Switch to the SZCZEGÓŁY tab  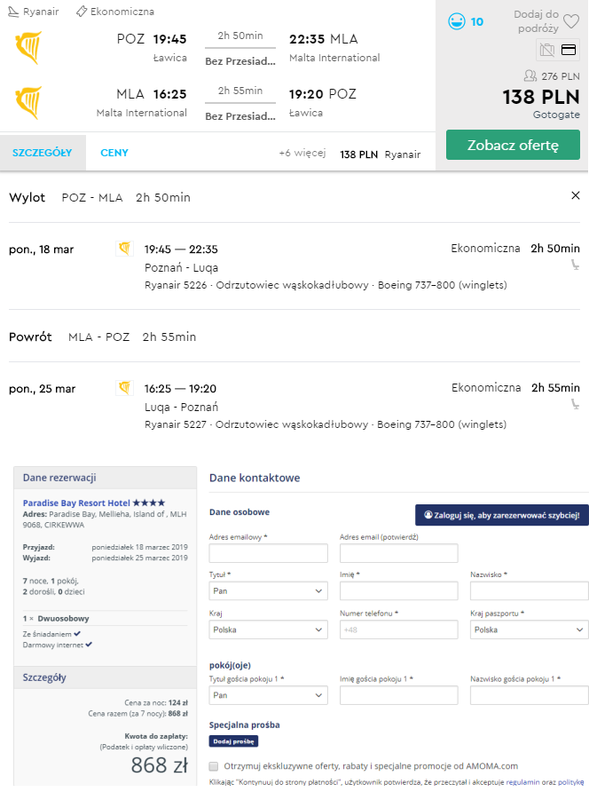tap(43, 153)
